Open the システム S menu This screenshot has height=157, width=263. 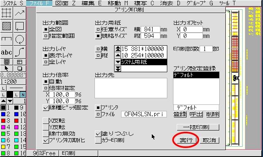click(x=13, y=3)
